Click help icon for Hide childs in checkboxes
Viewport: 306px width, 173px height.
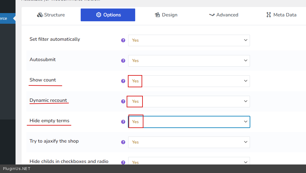point(123,162)
